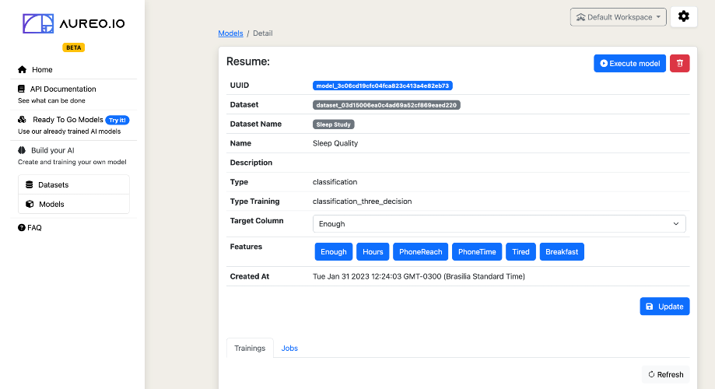
Task: Click the Refresh button
Action: pos(666,374)
